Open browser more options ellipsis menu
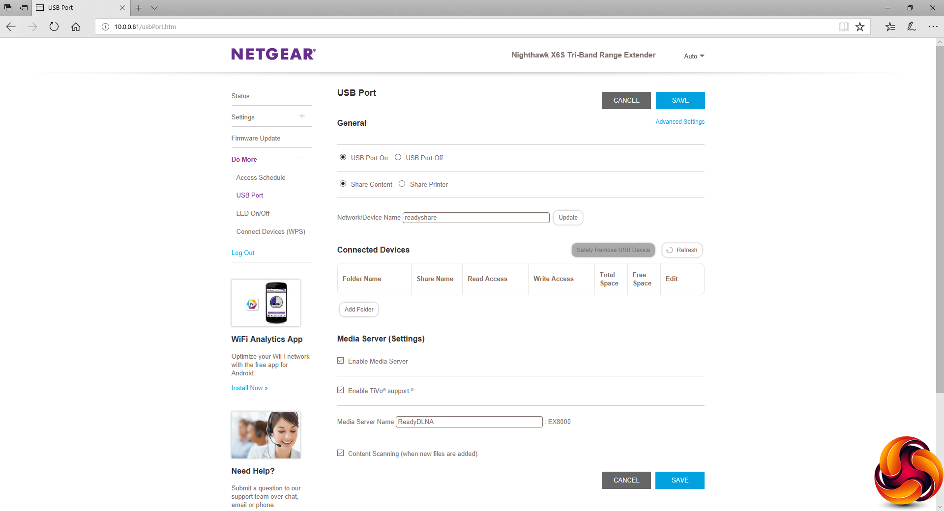 pos(933,27)
